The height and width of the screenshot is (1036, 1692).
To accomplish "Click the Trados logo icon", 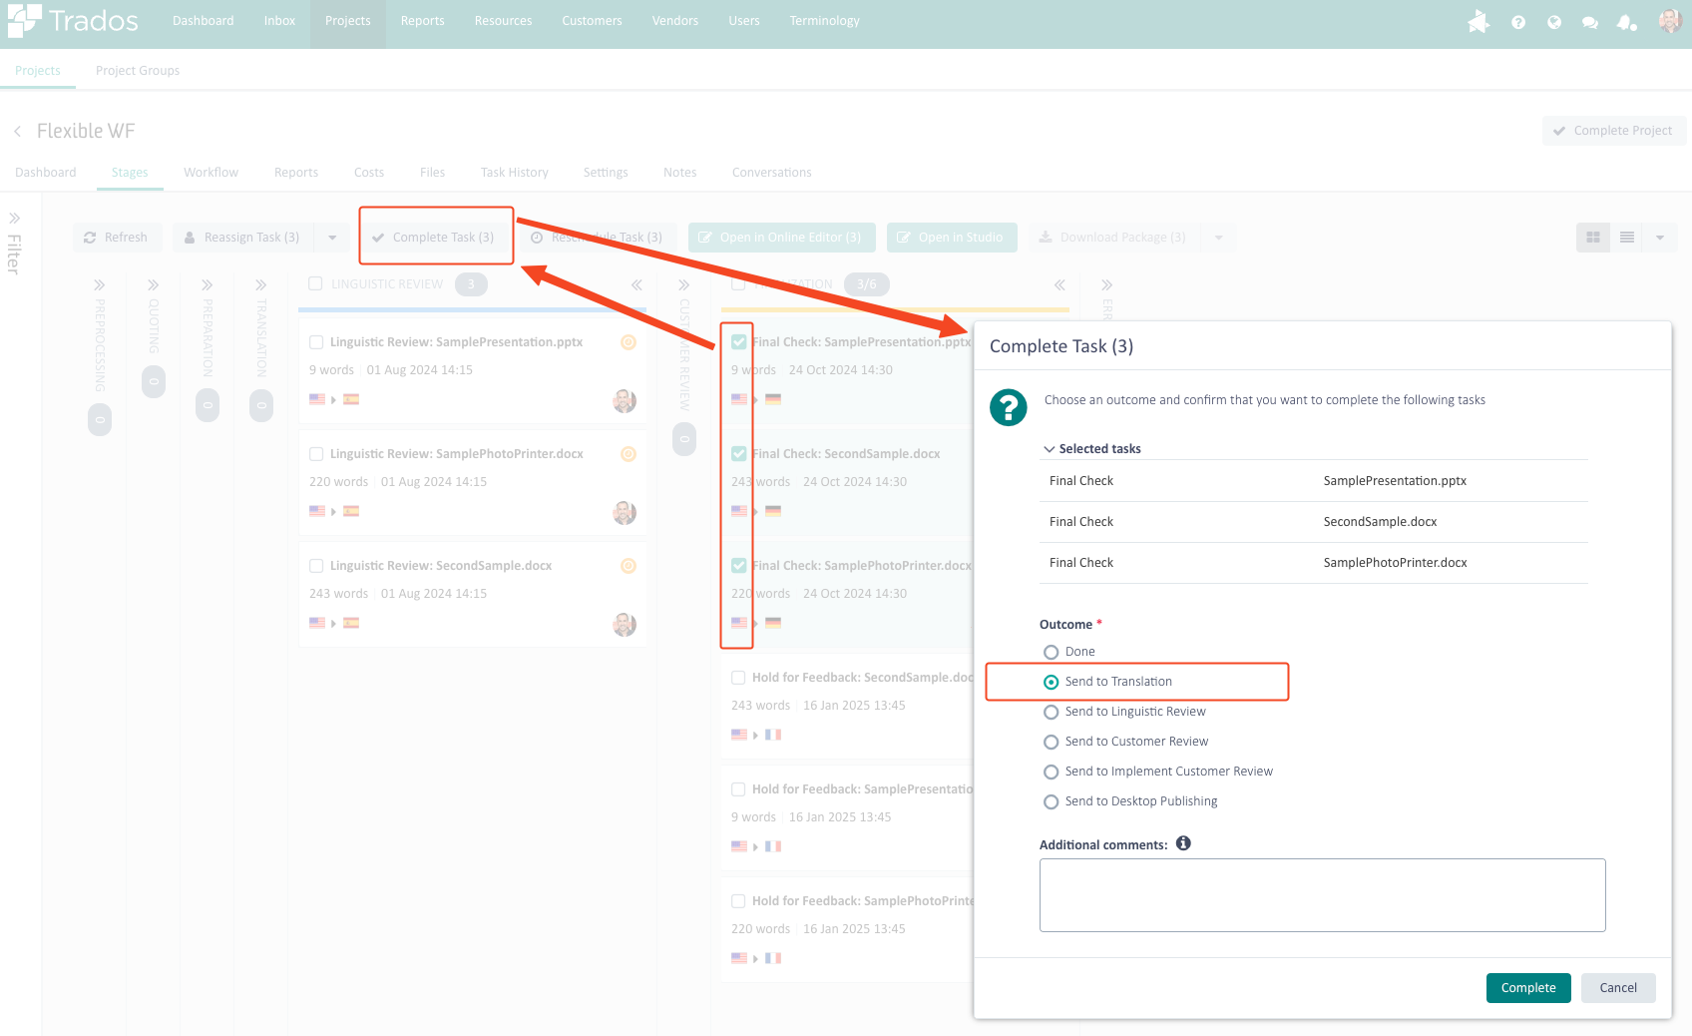I will pyautogui.click(x=24, y=20).
